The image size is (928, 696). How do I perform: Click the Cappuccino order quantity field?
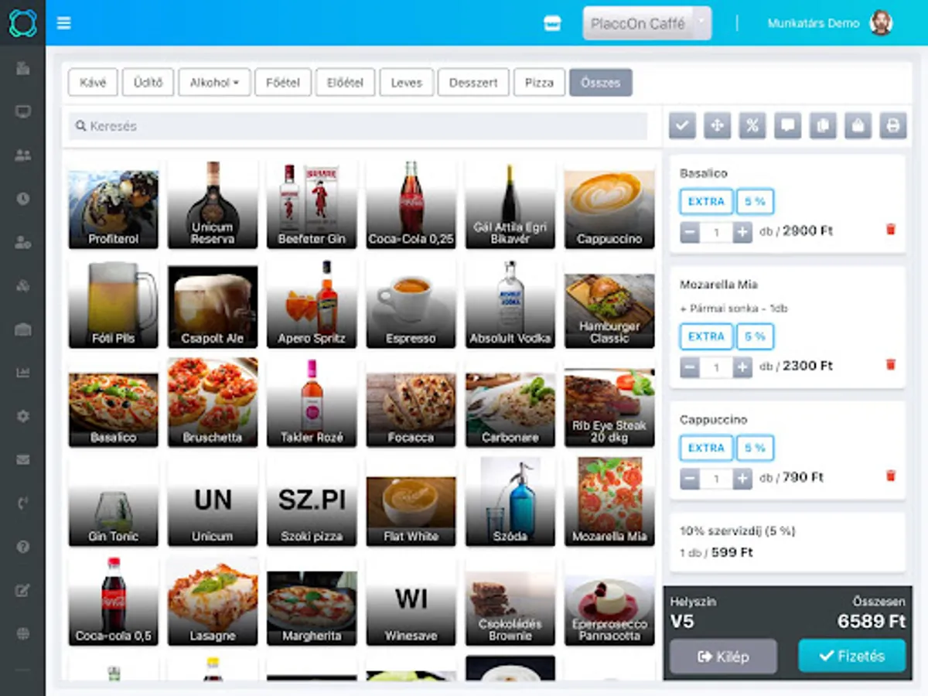click(716, 479)
